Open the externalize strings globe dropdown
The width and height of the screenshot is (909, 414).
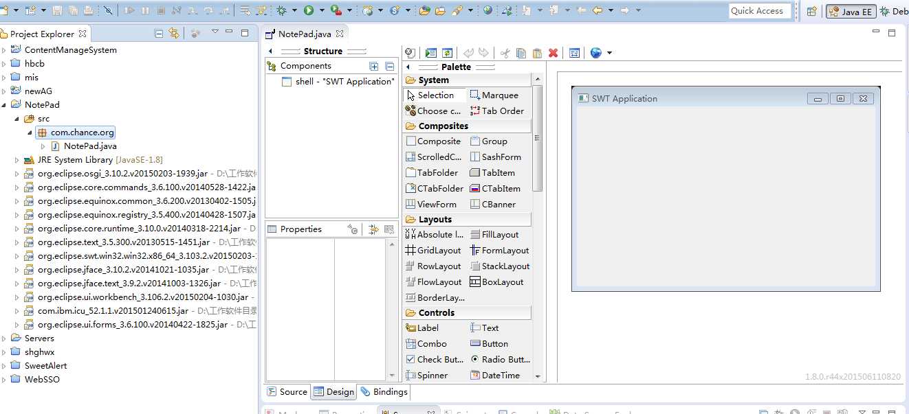(610, 53)
